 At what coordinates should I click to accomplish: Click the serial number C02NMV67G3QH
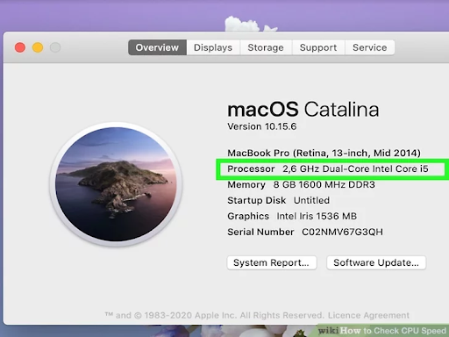coord(342,233)
